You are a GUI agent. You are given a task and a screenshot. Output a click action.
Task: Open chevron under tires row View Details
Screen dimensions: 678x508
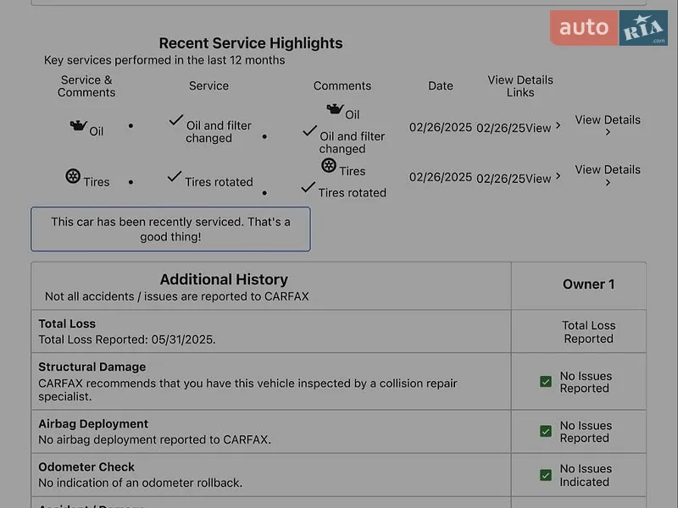click(608, 183)
